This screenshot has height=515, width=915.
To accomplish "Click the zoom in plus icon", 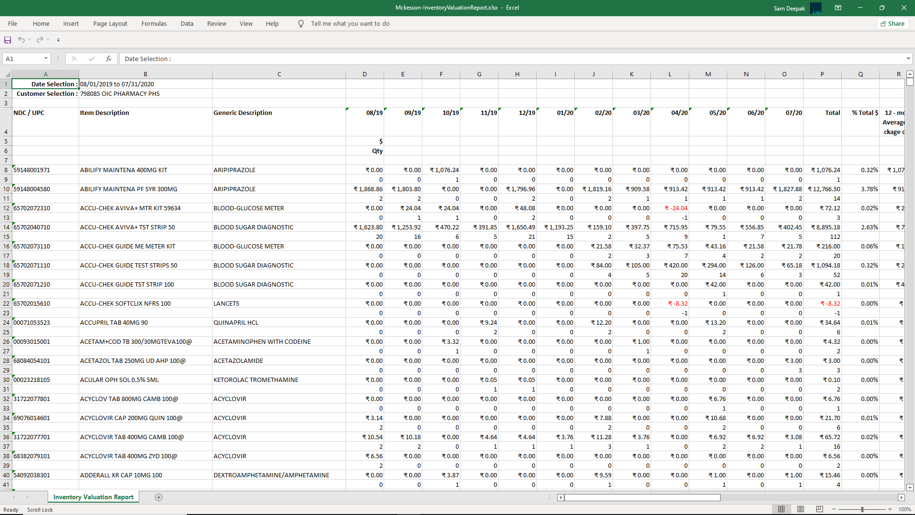I will (890, 509).
